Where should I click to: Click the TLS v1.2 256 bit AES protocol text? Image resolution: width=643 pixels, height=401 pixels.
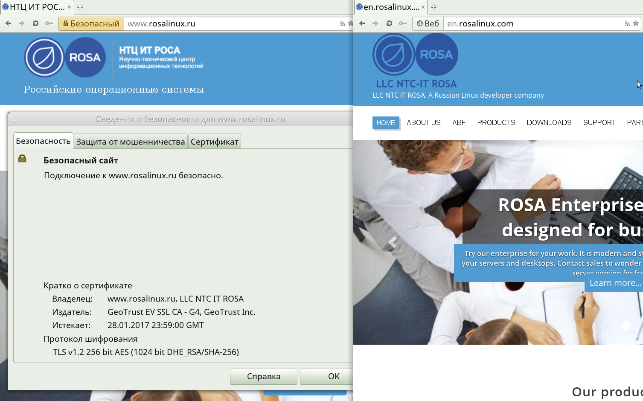point(146,352)
